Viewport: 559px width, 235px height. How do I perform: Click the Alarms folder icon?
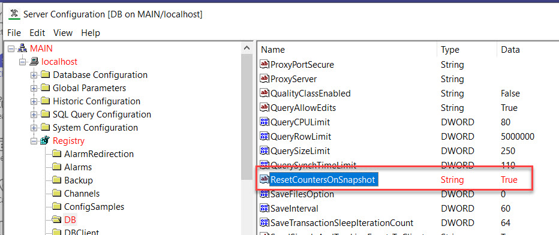[57, 167]
